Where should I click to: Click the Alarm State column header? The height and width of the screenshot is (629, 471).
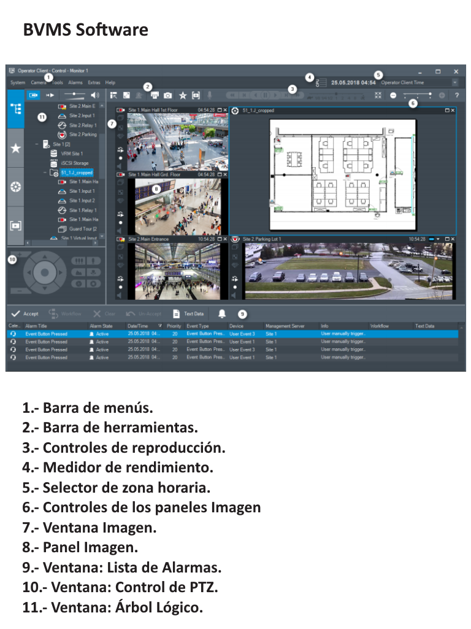pos(101,326)
